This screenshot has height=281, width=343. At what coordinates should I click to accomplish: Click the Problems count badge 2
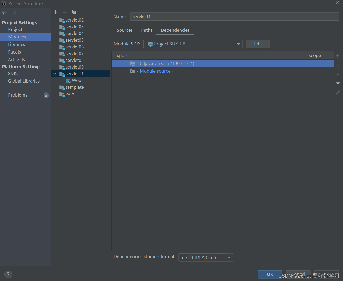(46, 95)
